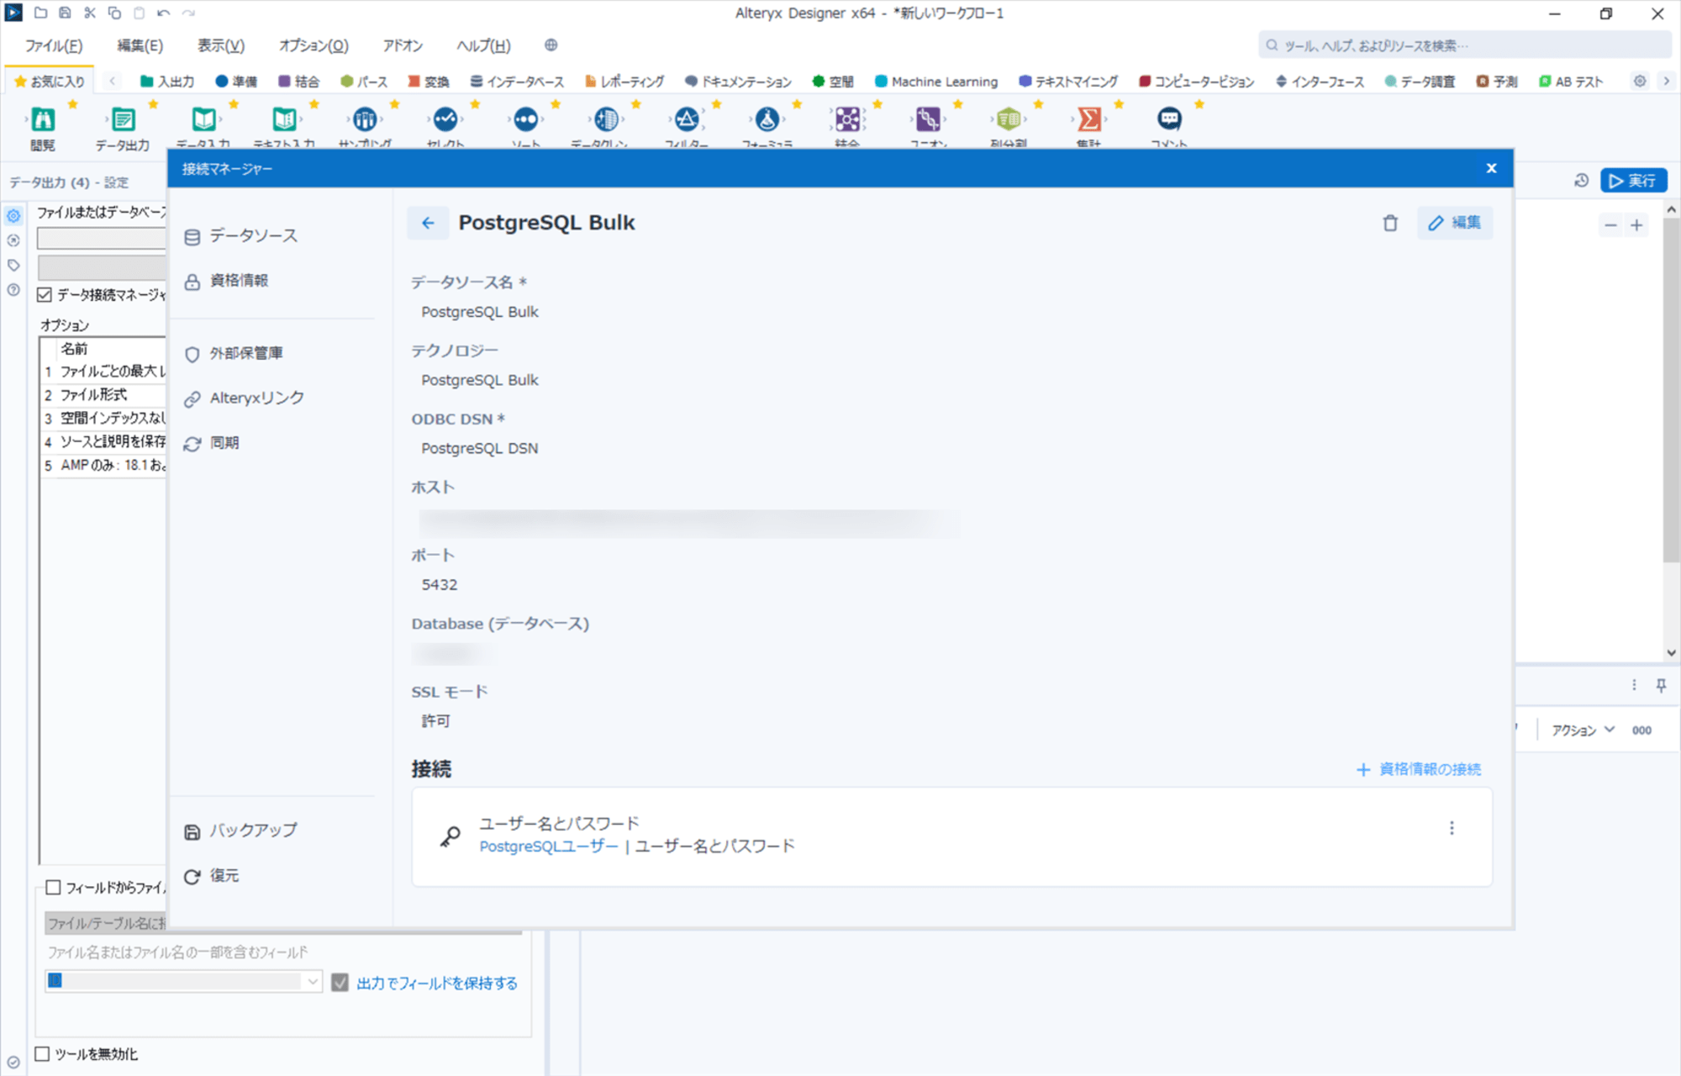Open 同期 in Connection Manager sidebar
The height and width of the screenshot is (1076, 1681).
(212, 443)
